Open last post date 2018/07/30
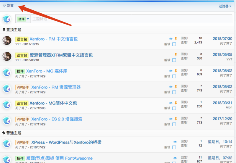The width and height of the screenshot is (236, 163). (x=222, y=39)
